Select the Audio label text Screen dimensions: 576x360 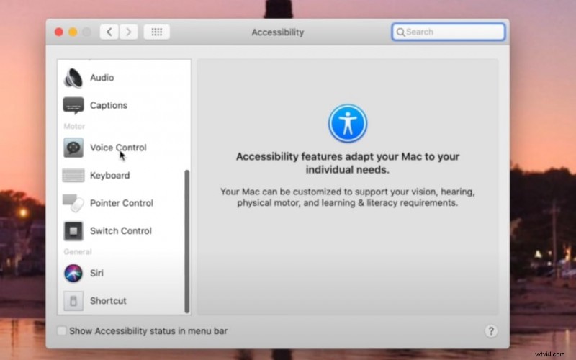pyautogui.click(x=102, y=78)
